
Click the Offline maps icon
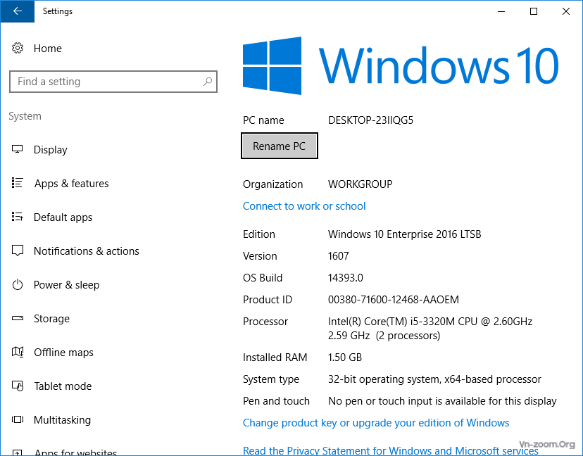[18, 352]
